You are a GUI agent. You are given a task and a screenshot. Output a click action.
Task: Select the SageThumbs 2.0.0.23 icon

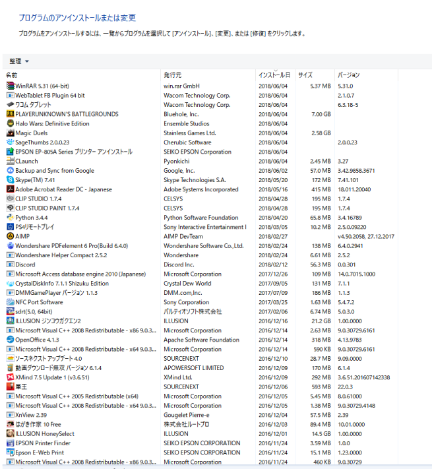pos(11,142)
